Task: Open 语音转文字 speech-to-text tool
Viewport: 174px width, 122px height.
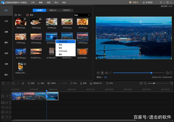Action: pos(96,83)
